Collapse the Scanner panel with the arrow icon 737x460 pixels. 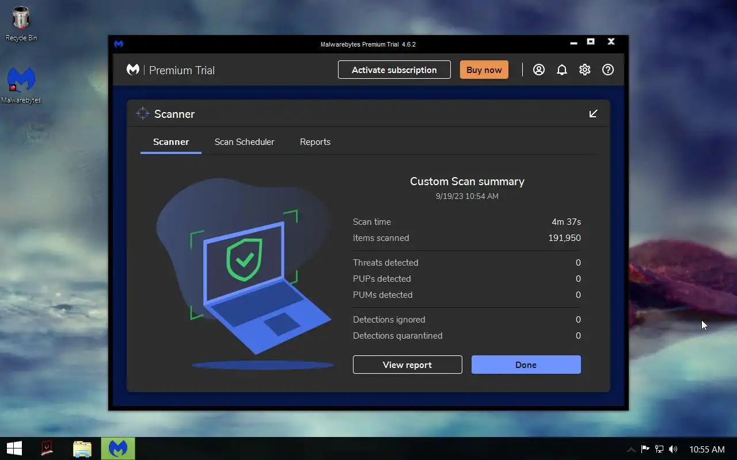click(593, 114)
